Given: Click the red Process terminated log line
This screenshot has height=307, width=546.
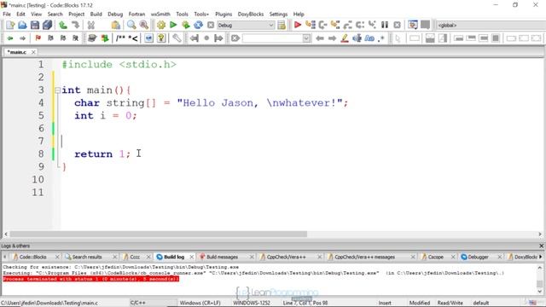Looking at the screenshot, I should [91, 279].
